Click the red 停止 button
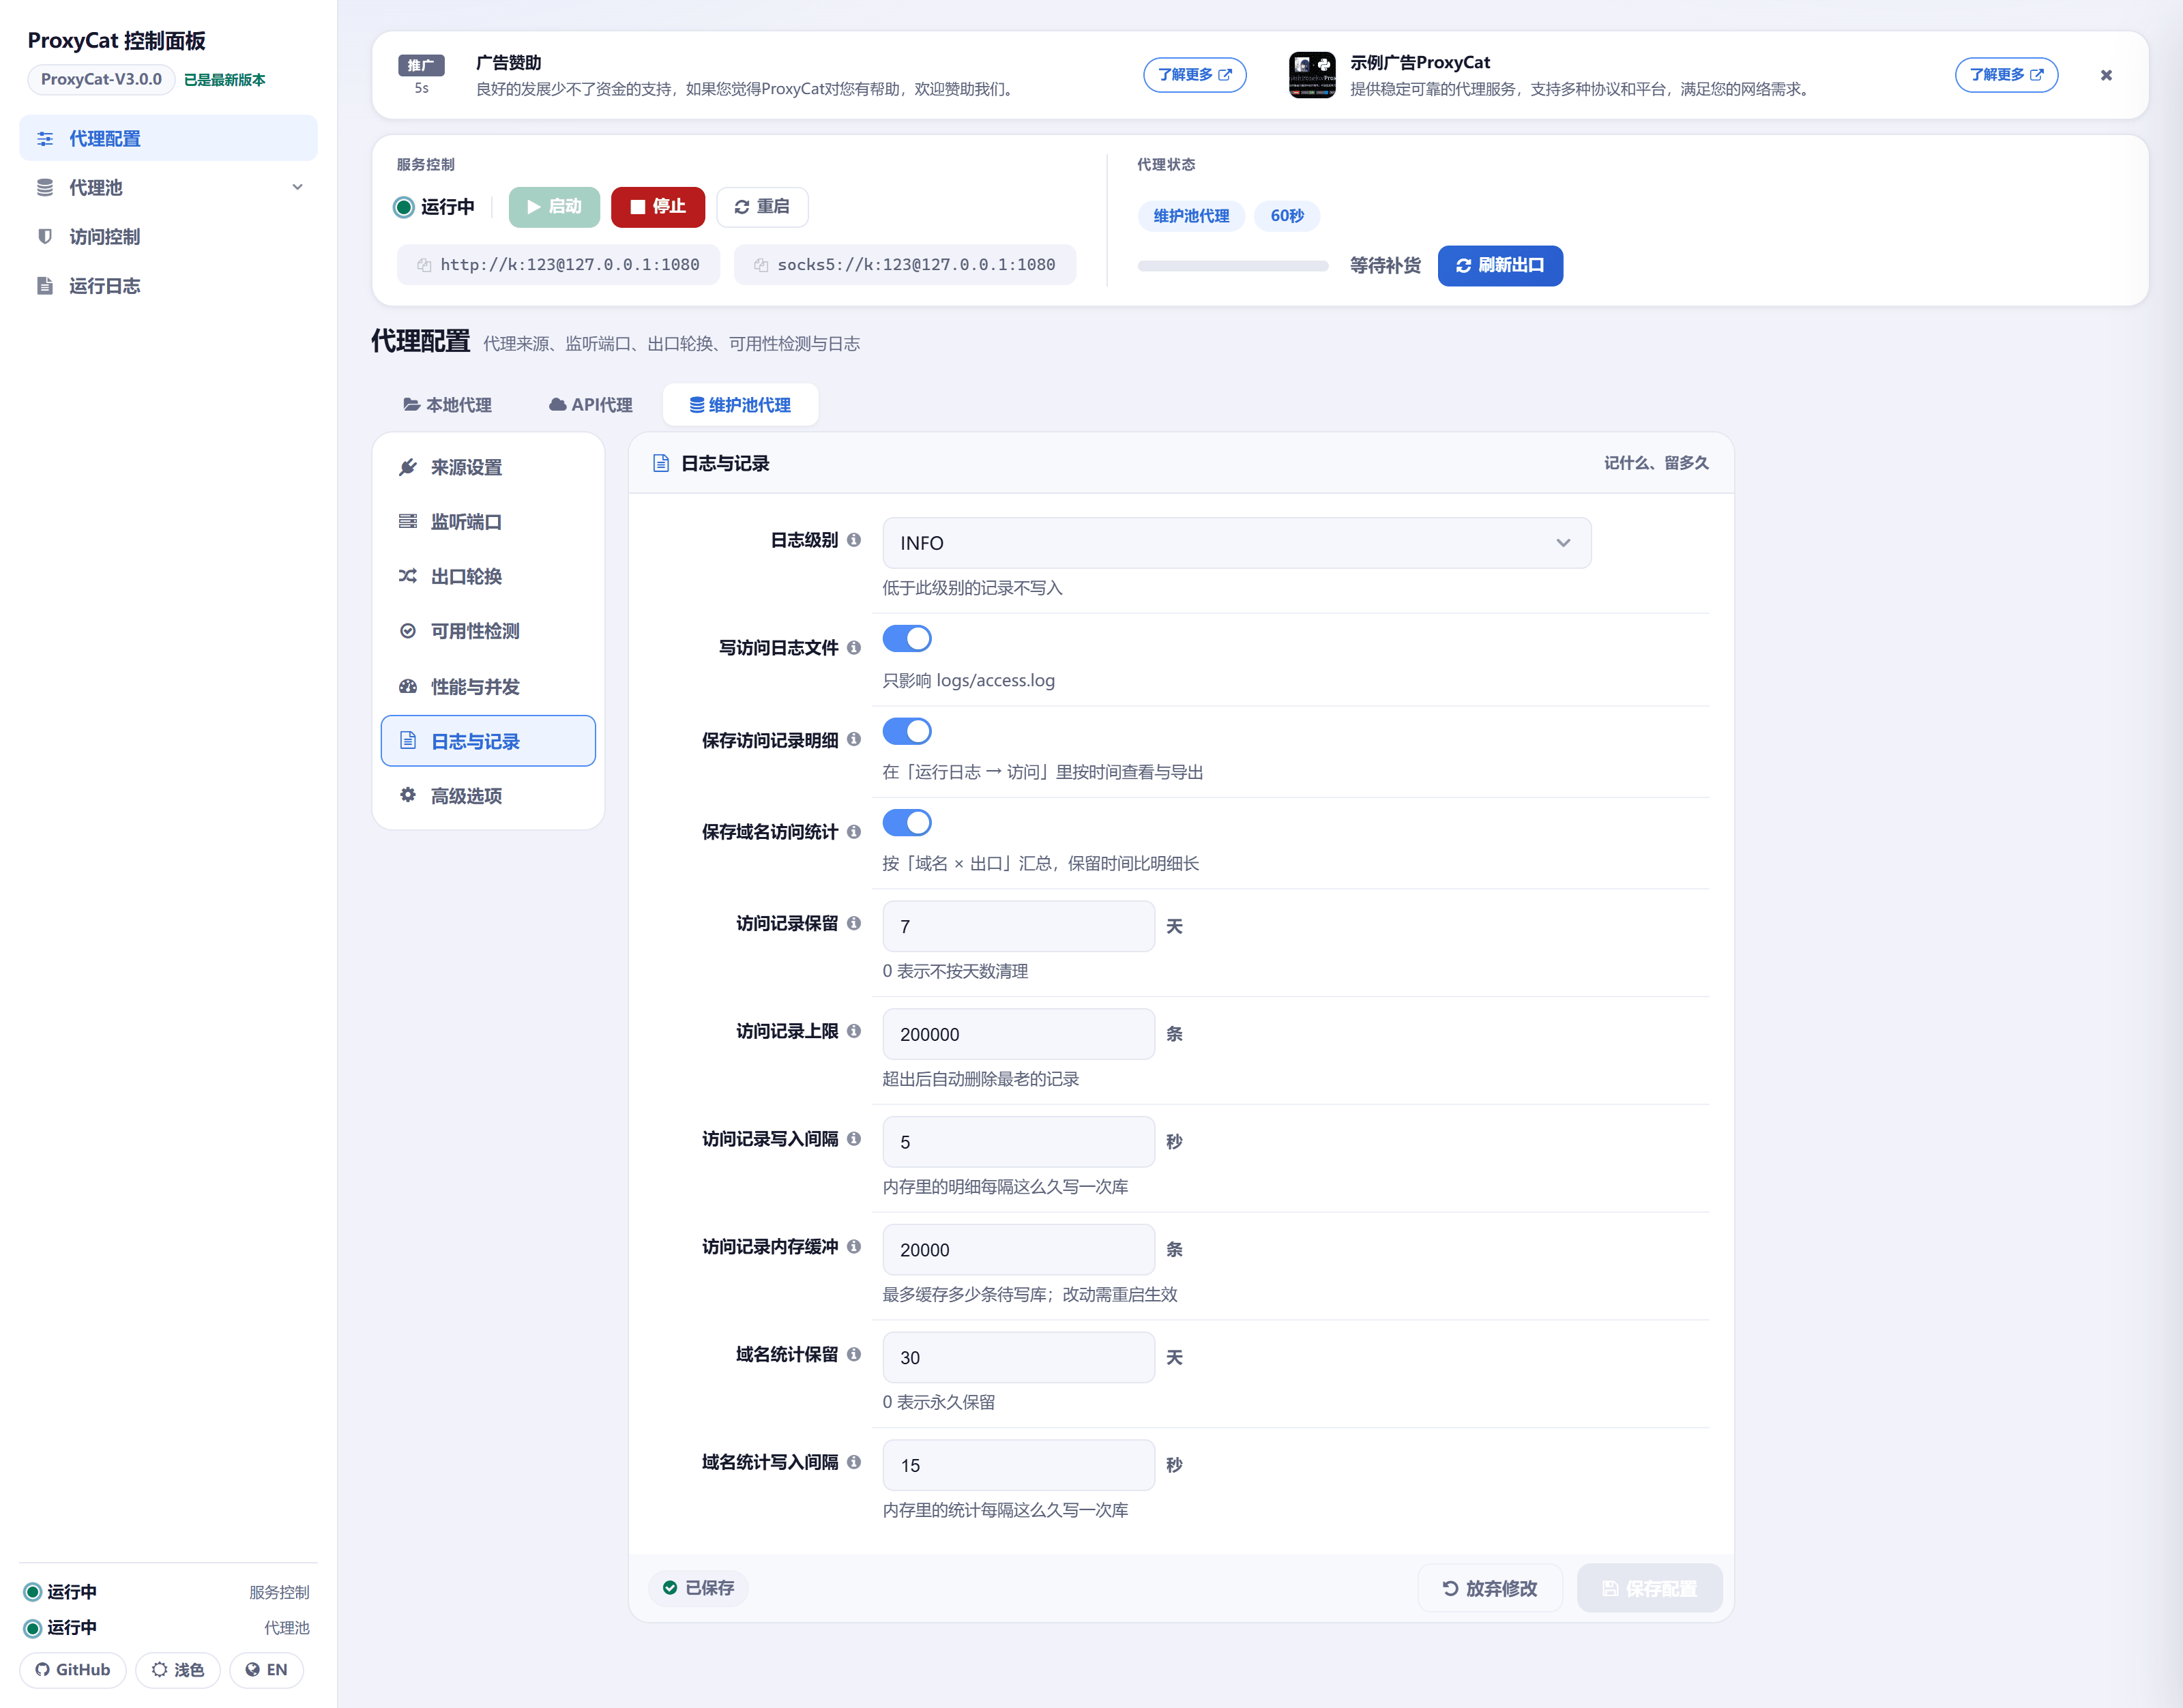Image resolution: width=2183 pixels, height=1708 pixels. coord(658,207)
